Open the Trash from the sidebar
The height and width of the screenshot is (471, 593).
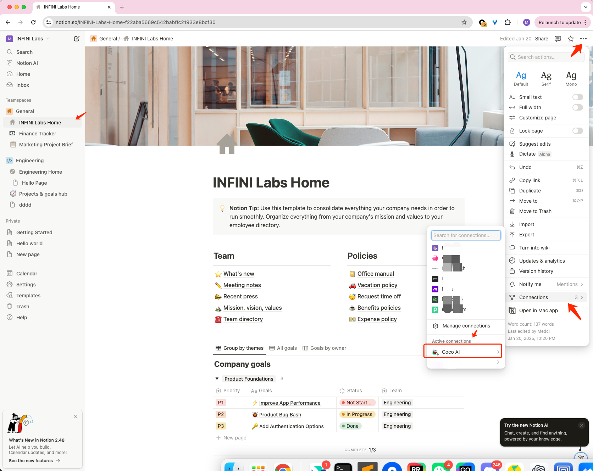[x=22, y=306]
